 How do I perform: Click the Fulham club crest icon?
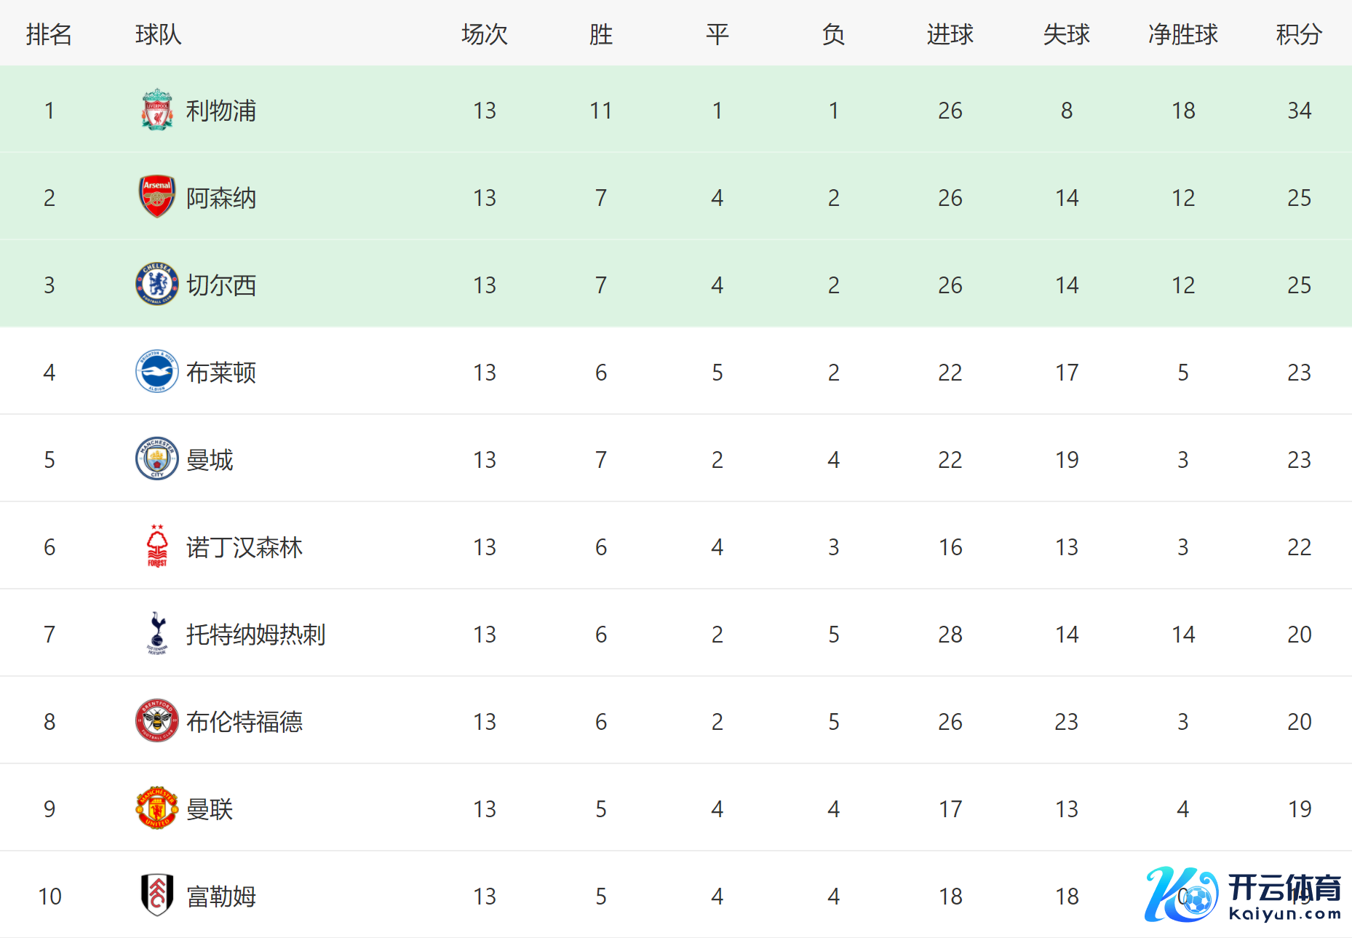tap(156, 895)
